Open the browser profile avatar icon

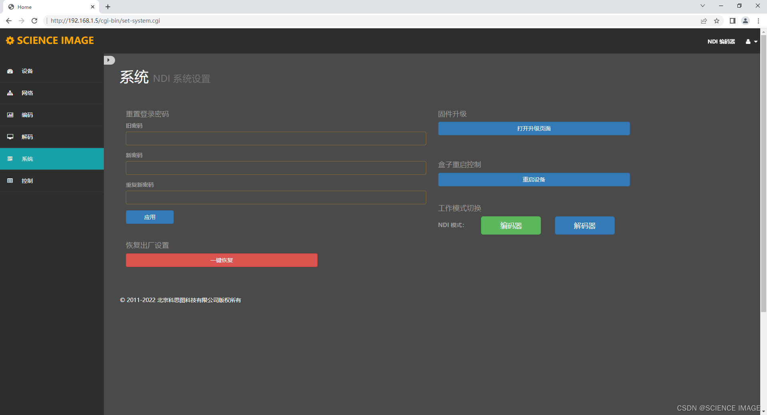pos(745,21)
